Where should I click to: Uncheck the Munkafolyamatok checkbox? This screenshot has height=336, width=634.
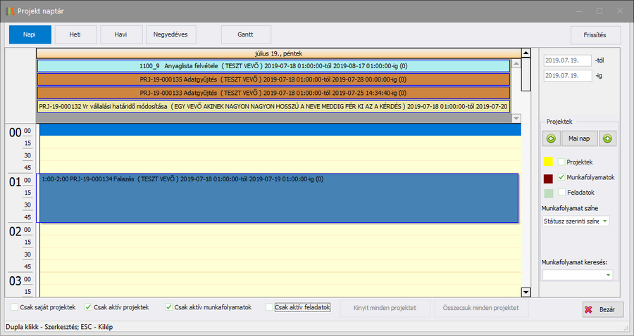coord(561,178)
